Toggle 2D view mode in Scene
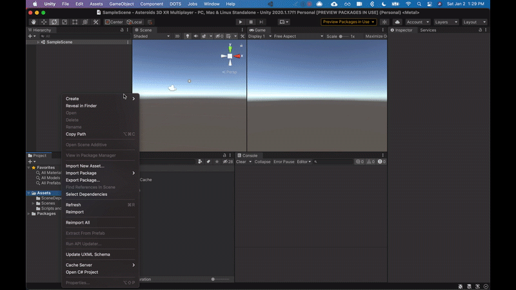This screenshot has width=516, height=290. coord(177,37)
